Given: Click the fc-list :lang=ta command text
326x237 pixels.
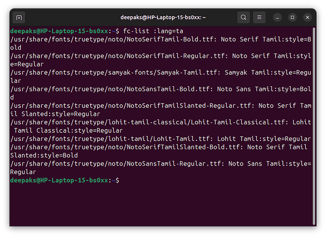Looking at the screenshot, I should click(x=153, y=31).
